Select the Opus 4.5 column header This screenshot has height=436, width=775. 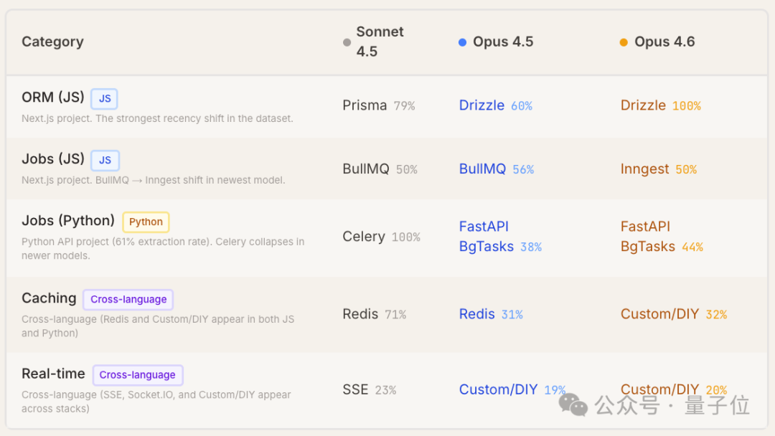click(x=502, y=42)
